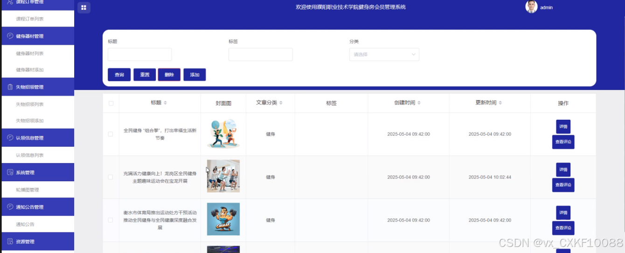Image resolution: width=625 pixels, height=253 pixels.
Task: Collapse the 失物招领管理 menu group
Action: tap(37, 87)
